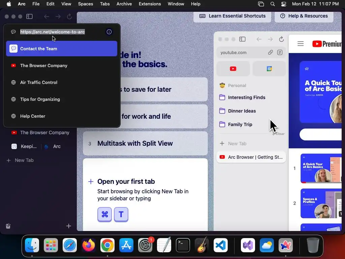Open the large A Quick Tour playlist cover

click(x=321, y=92)
